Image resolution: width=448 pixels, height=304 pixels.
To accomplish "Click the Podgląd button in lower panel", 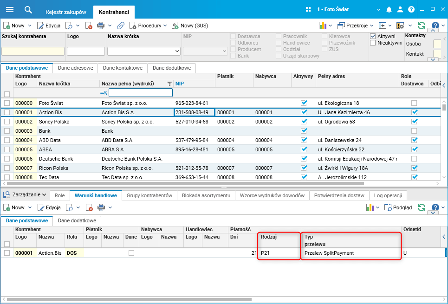I will [398, 207].
